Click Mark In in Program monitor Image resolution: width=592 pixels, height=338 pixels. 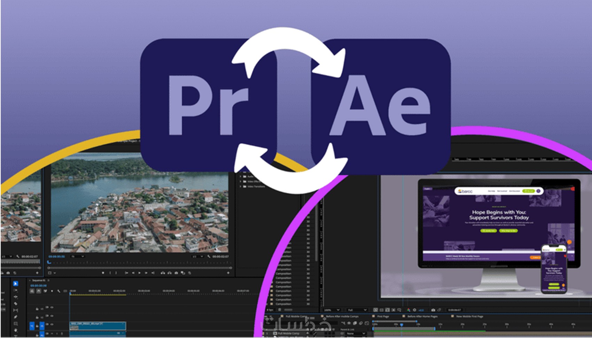(x=110, y=273)
